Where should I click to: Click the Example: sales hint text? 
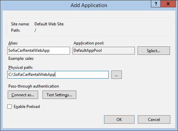point(21,58)
